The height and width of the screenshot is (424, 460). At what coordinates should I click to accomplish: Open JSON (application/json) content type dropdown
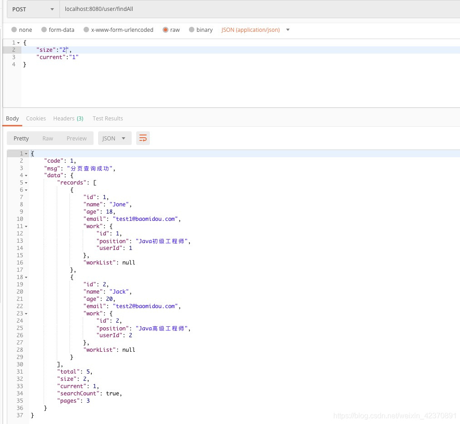[x=255, y=30]
